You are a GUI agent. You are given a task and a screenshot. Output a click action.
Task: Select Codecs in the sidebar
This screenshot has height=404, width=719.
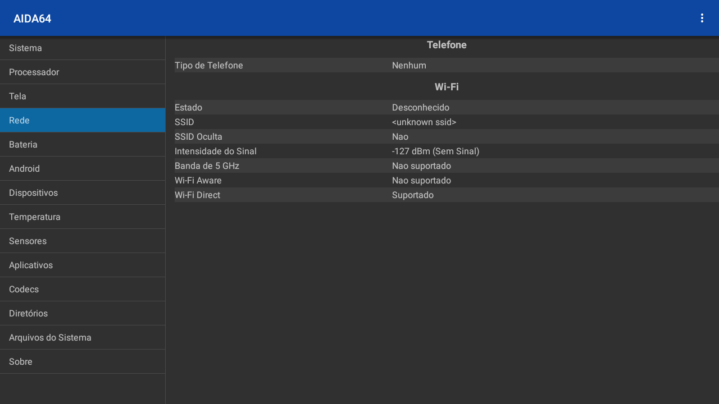coord(83,290)
